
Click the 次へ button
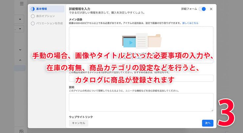[x=208, y=123]
